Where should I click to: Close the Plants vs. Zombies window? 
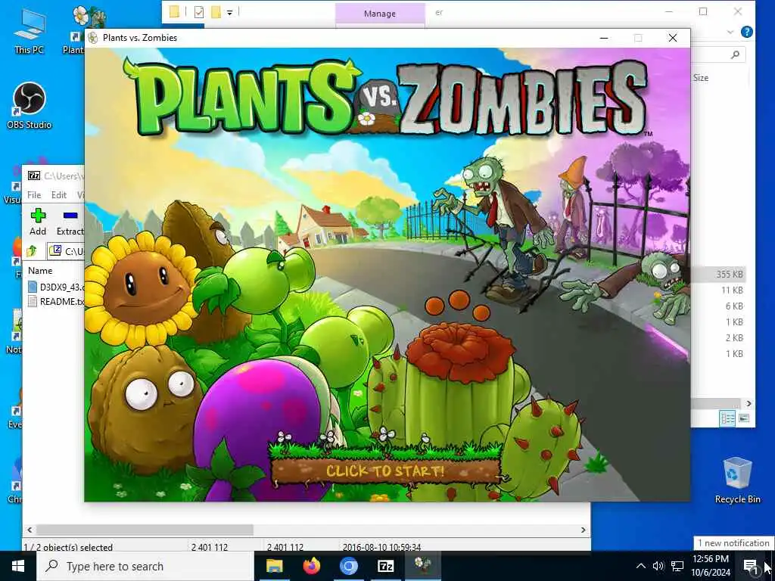click(673, 38)
